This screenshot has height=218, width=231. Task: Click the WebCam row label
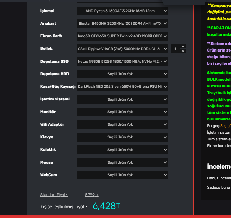tap(49, 175)
